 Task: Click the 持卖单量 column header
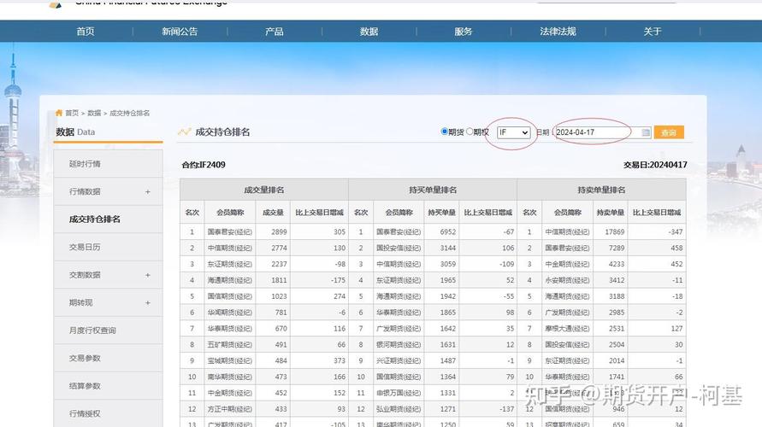click(x=611, y=213)
